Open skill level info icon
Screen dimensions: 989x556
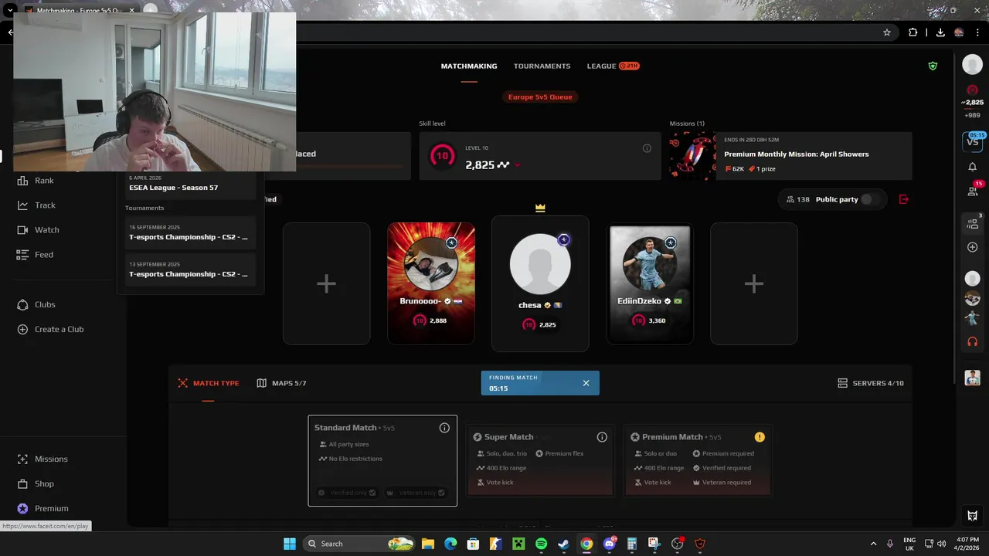tap(647, 148)
